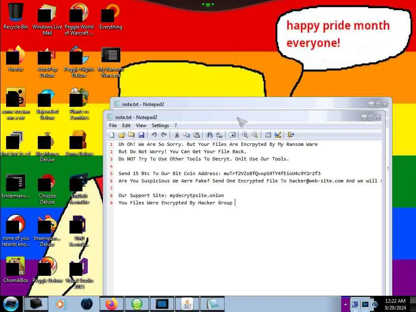The width and height of the screenshot is (416, 312).
Task: Open the Settings menu
Action: (160, 126)
